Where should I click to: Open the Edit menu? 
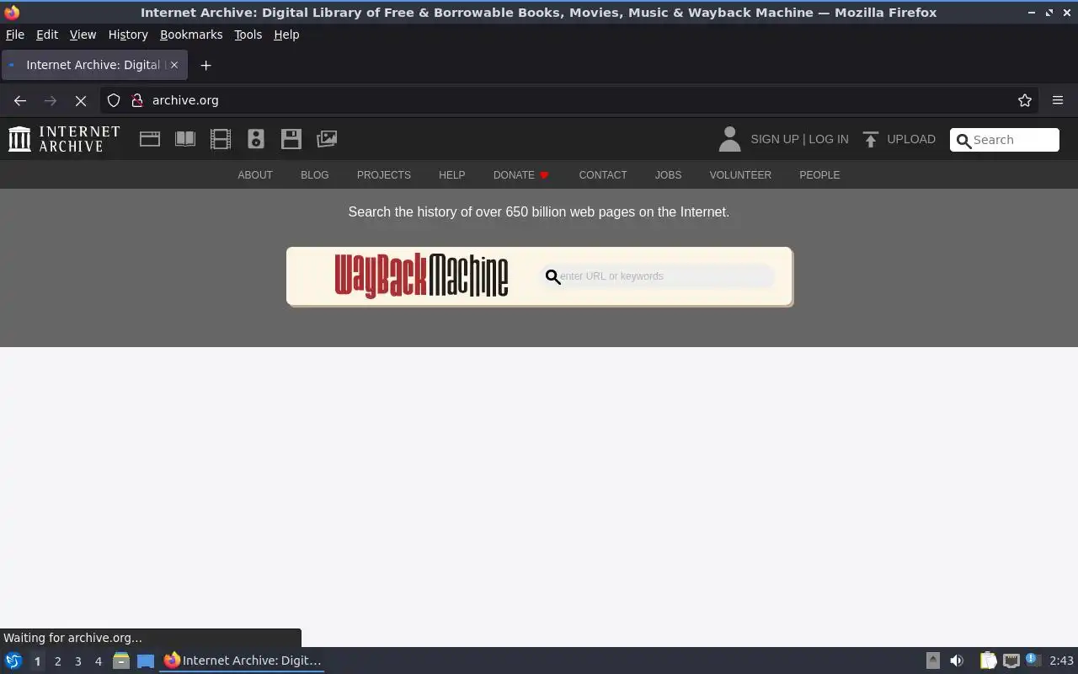point(47,35)
